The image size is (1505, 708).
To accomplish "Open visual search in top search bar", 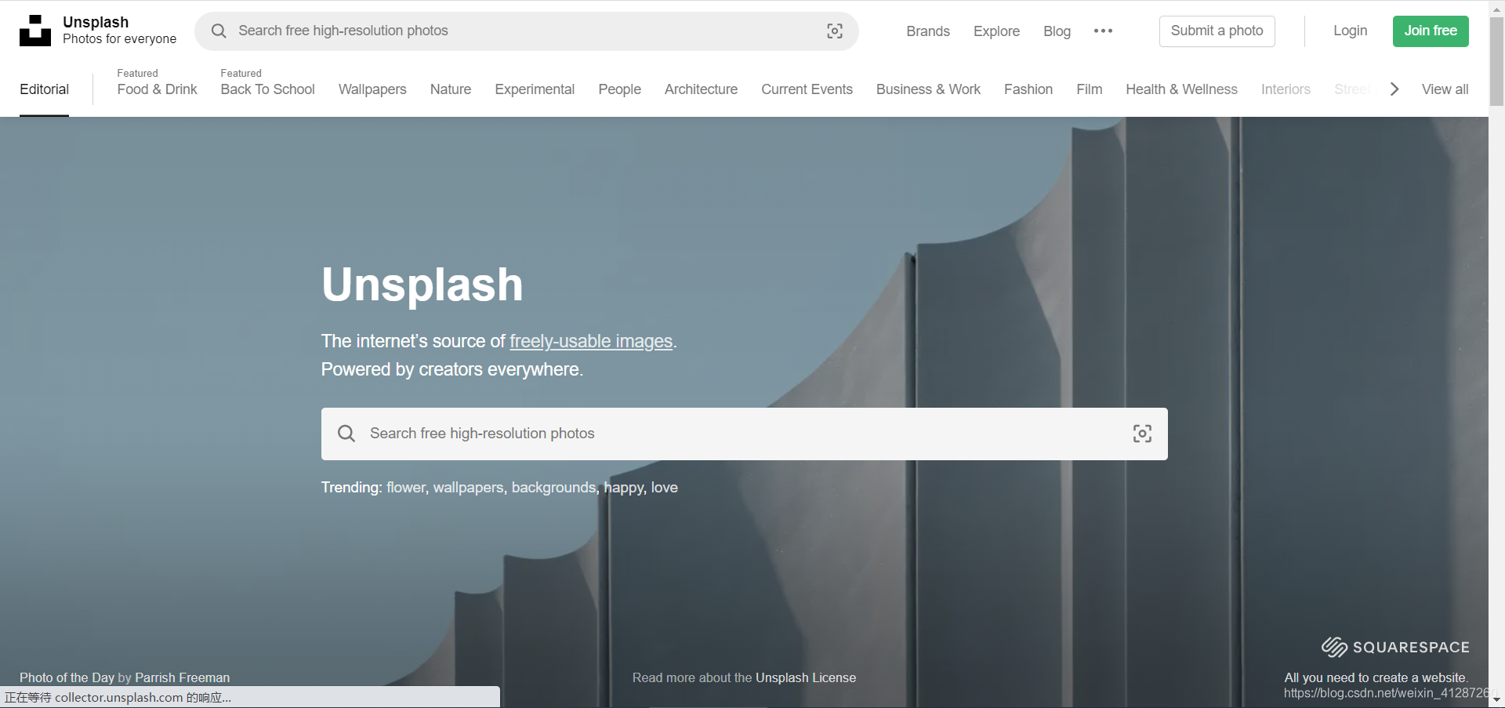I will (x=835, y=31).
